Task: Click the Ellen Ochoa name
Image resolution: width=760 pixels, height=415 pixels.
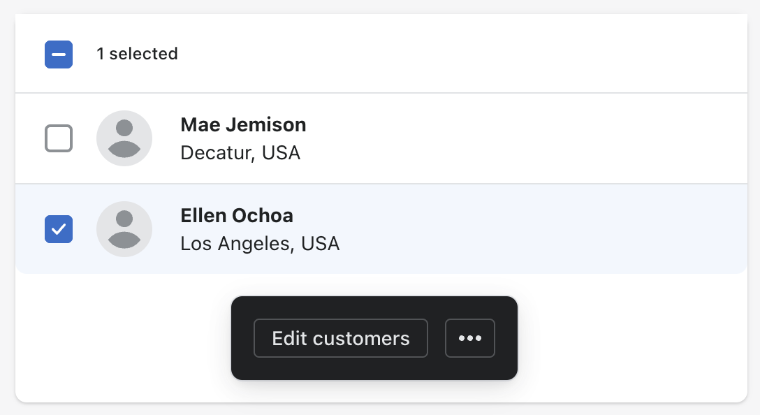Action: [237, 216]
